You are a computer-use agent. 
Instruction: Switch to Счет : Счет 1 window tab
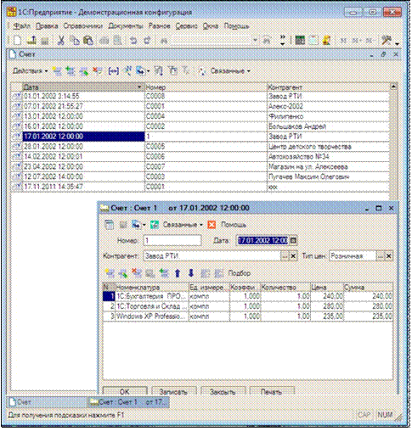point(128,402)
